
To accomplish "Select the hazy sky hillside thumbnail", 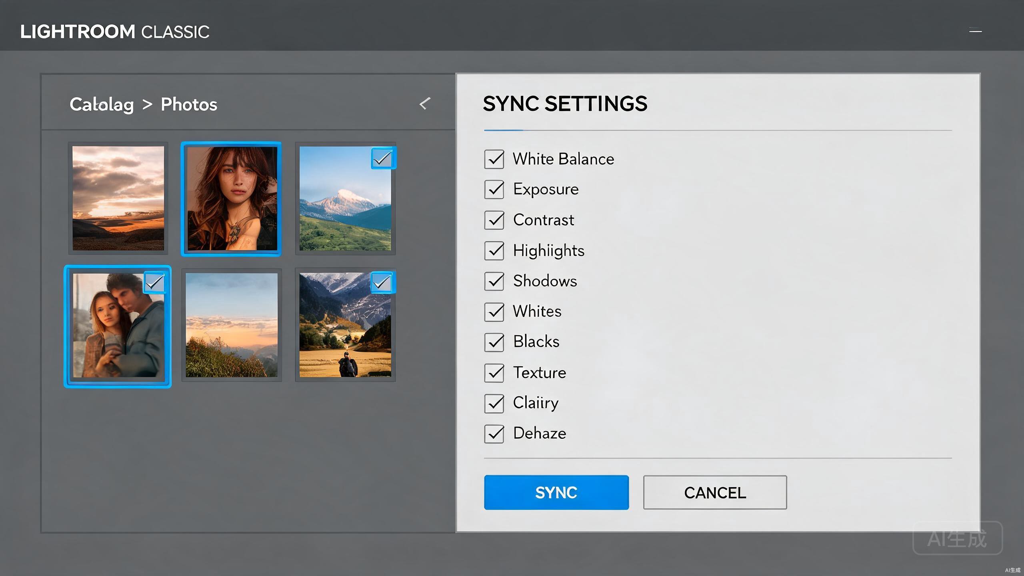I will click(x=232, y=325).
